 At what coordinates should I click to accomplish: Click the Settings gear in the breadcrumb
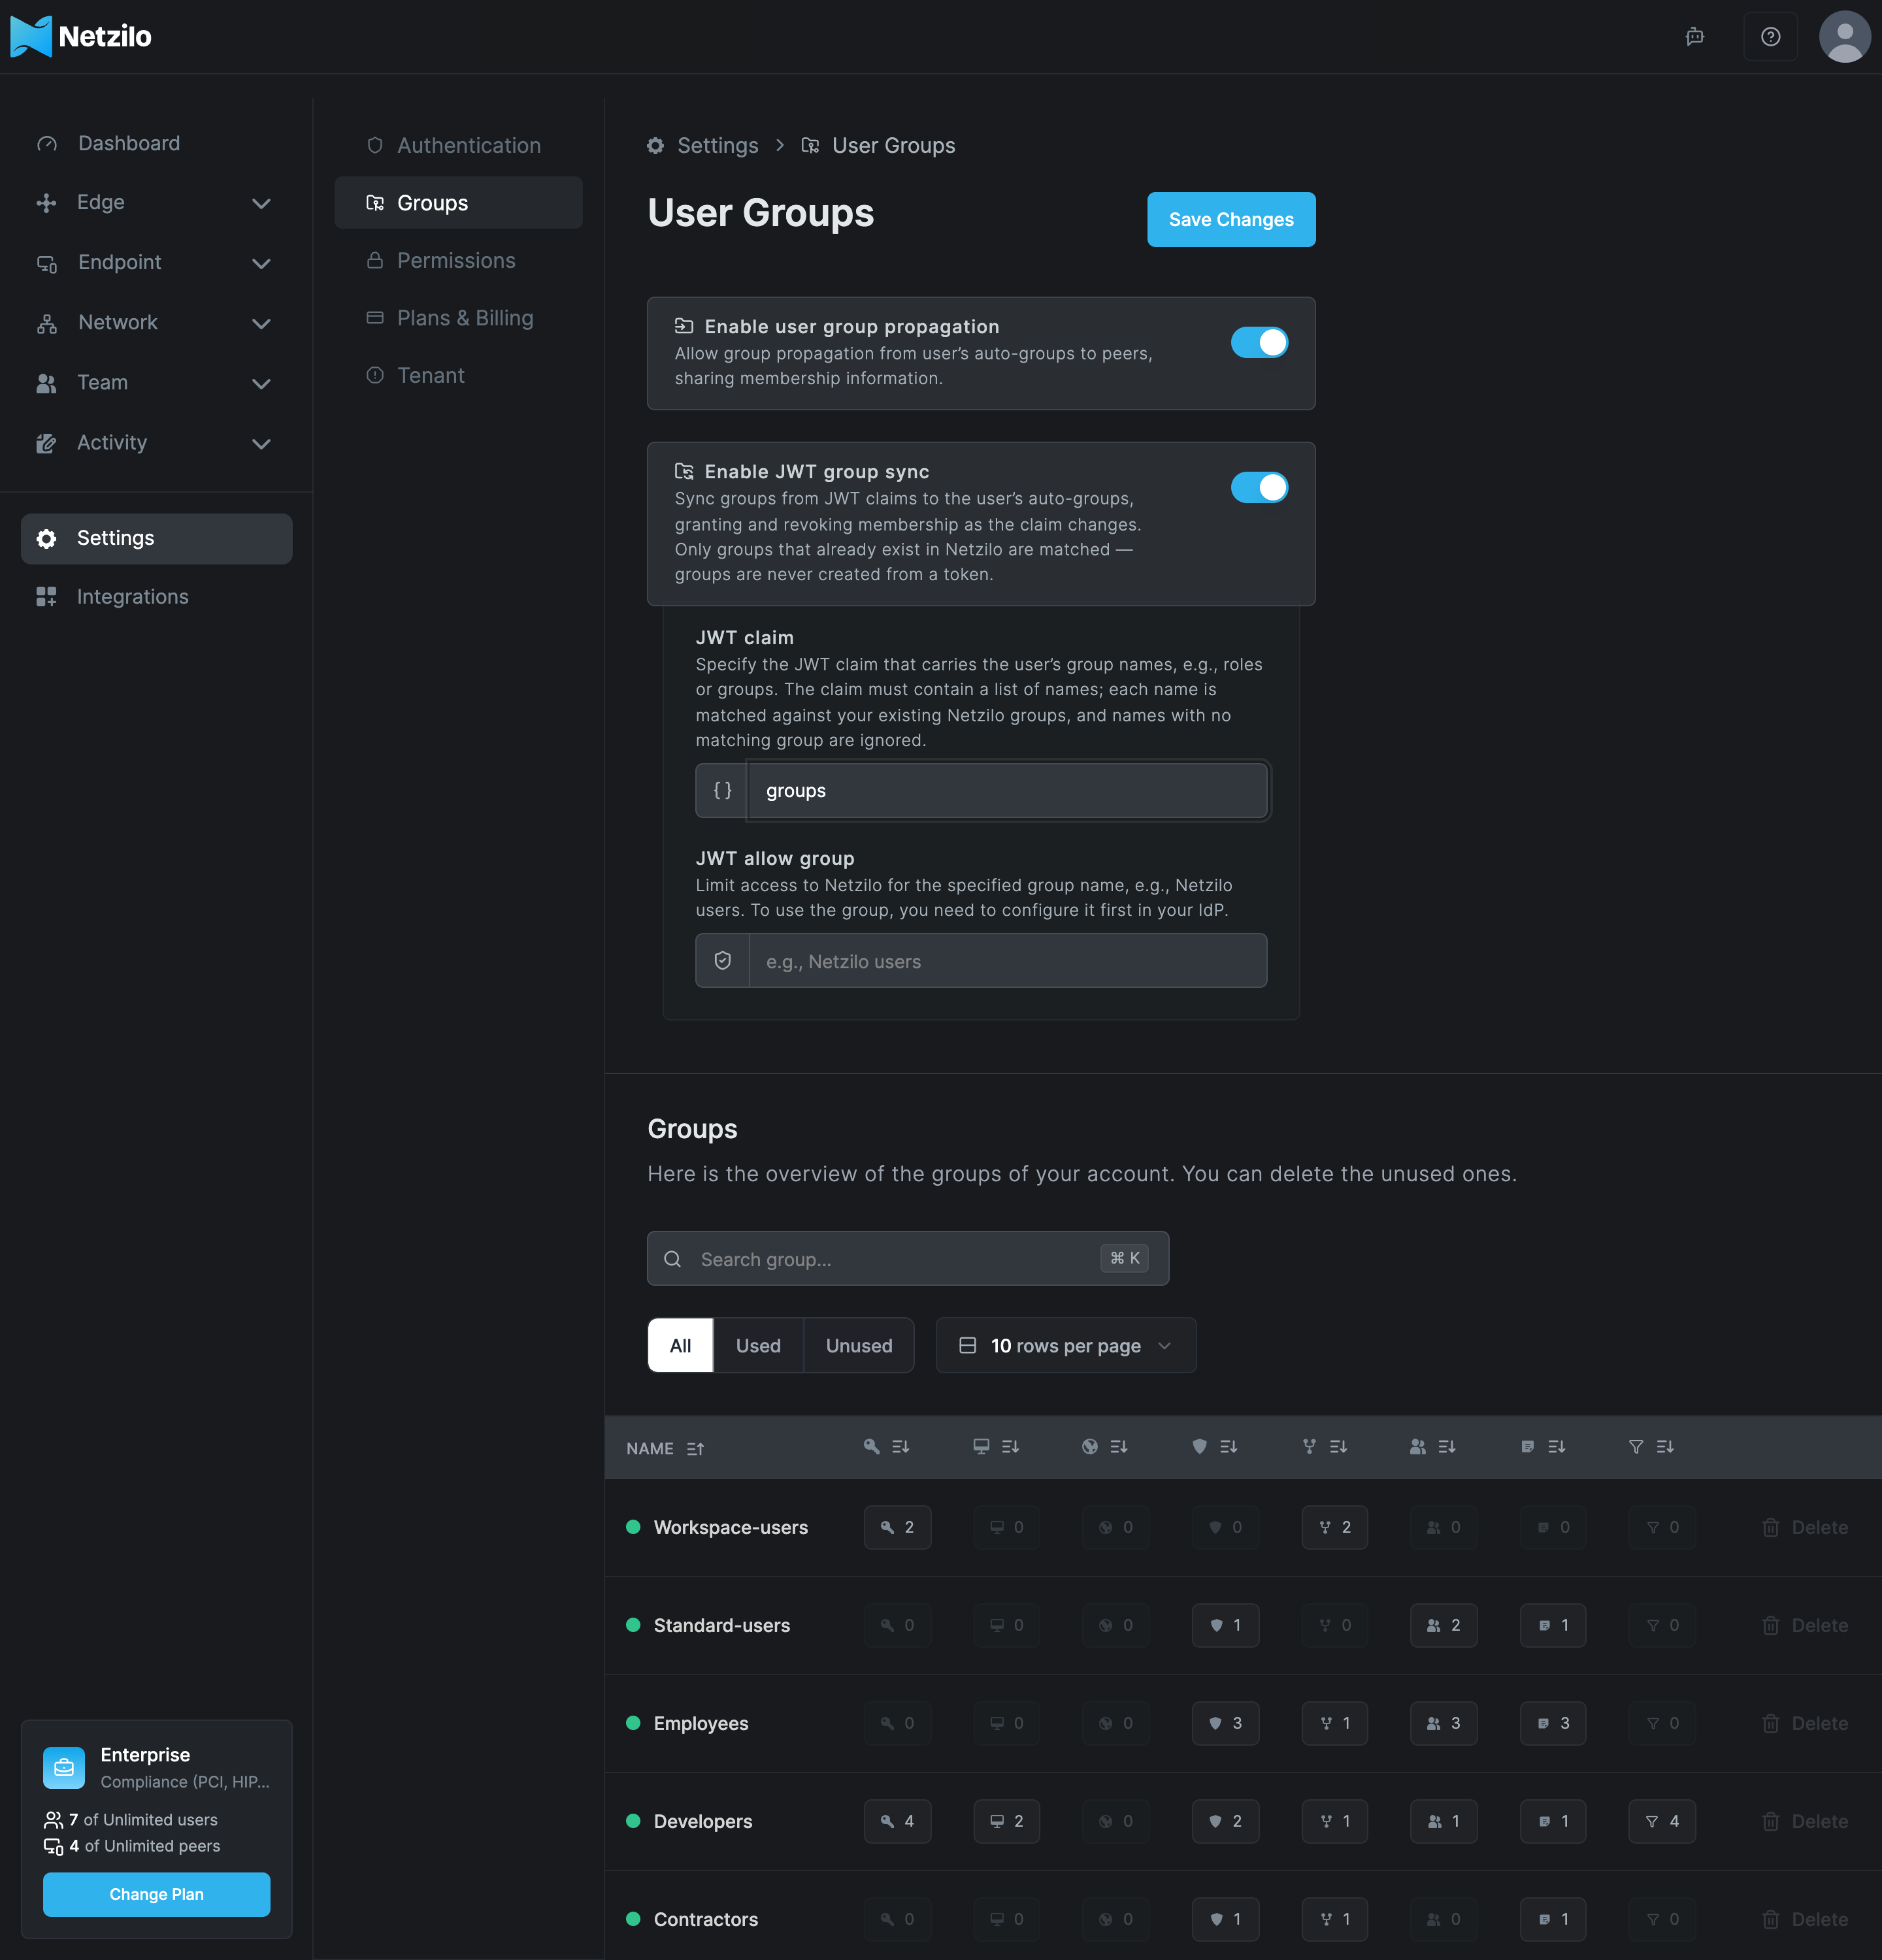(656, 146)
